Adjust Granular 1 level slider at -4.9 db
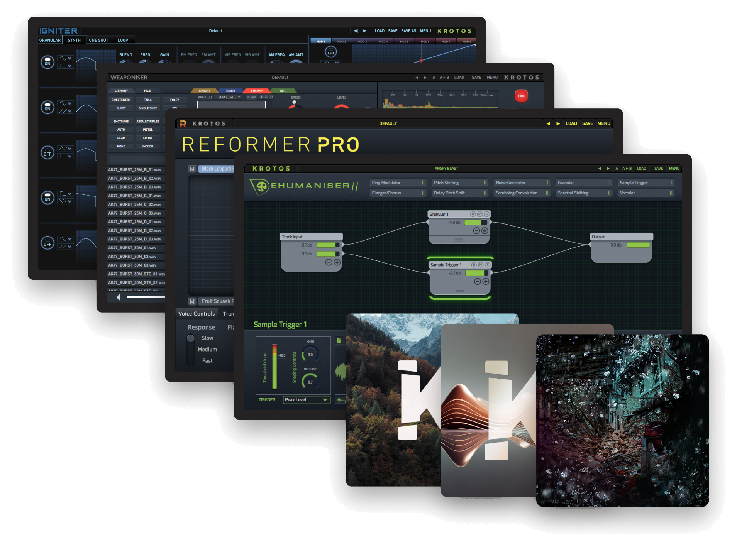737x546 pixels. point(476,223)
